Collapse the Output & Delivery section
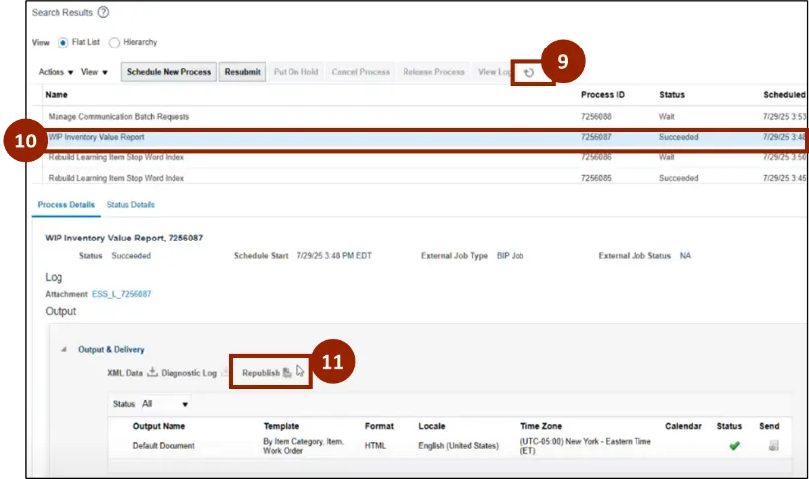The image size is (809, 479). click(66, 349)
